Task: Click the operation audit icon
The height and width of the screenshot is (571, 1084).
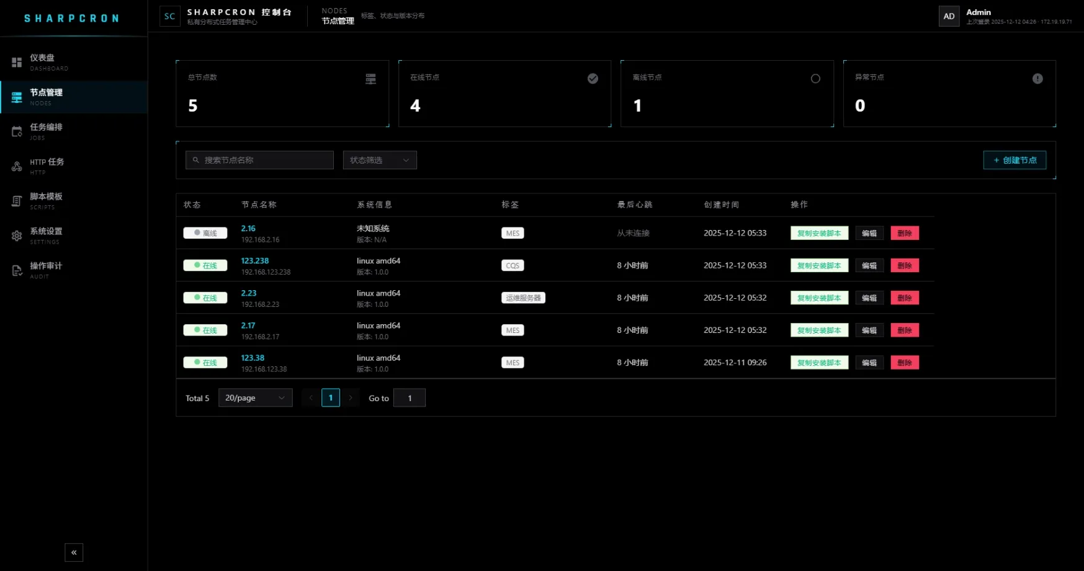Action: coord(17,270)
